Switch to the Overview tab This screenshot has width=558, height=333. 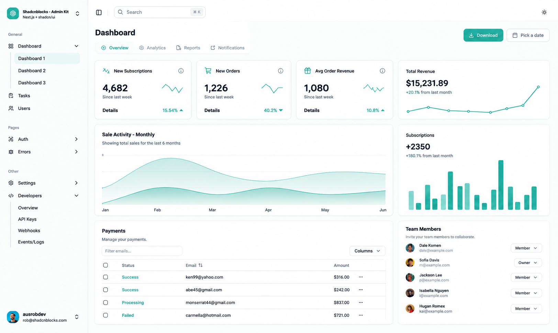(x=115, y=48)
